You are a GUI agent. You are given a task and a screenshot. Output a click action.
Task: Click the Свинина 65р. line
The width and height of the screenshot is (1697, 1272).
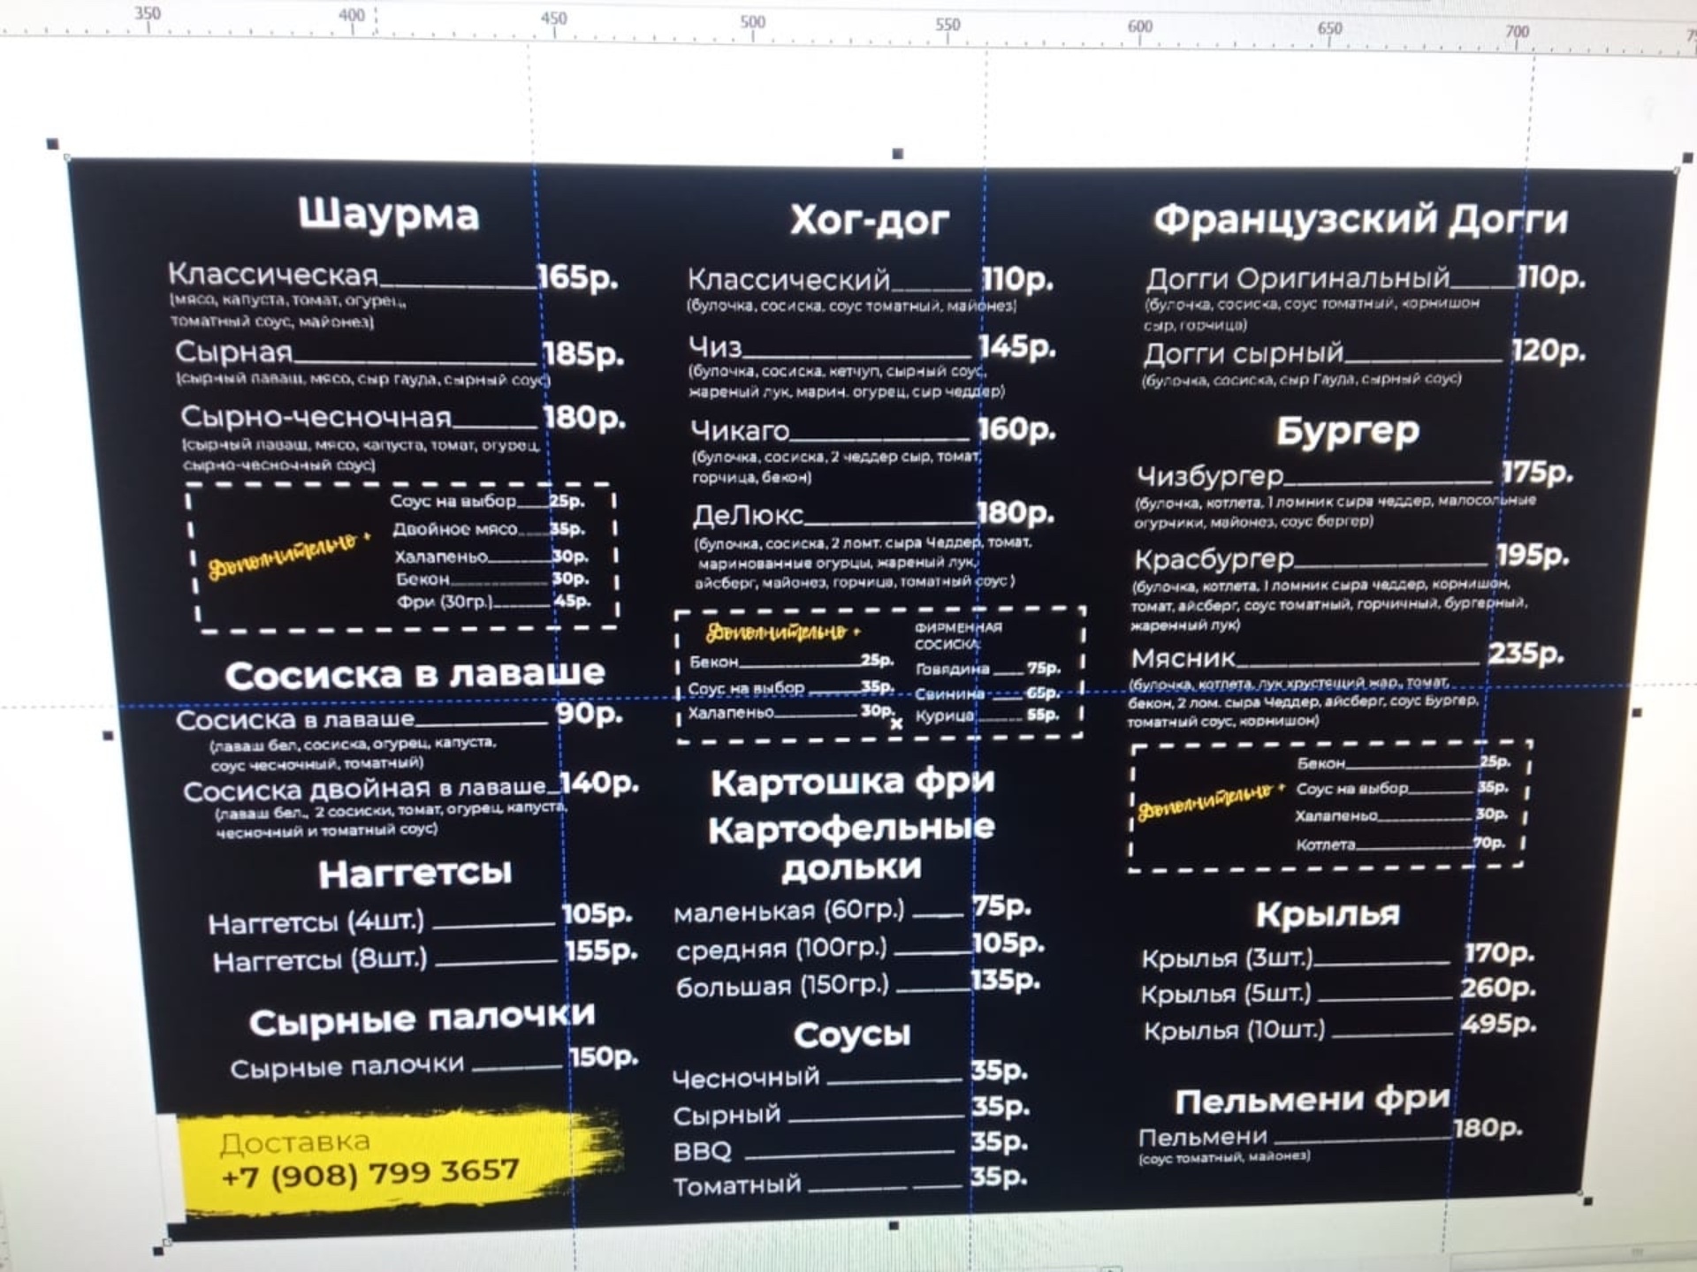pos(987,693)
